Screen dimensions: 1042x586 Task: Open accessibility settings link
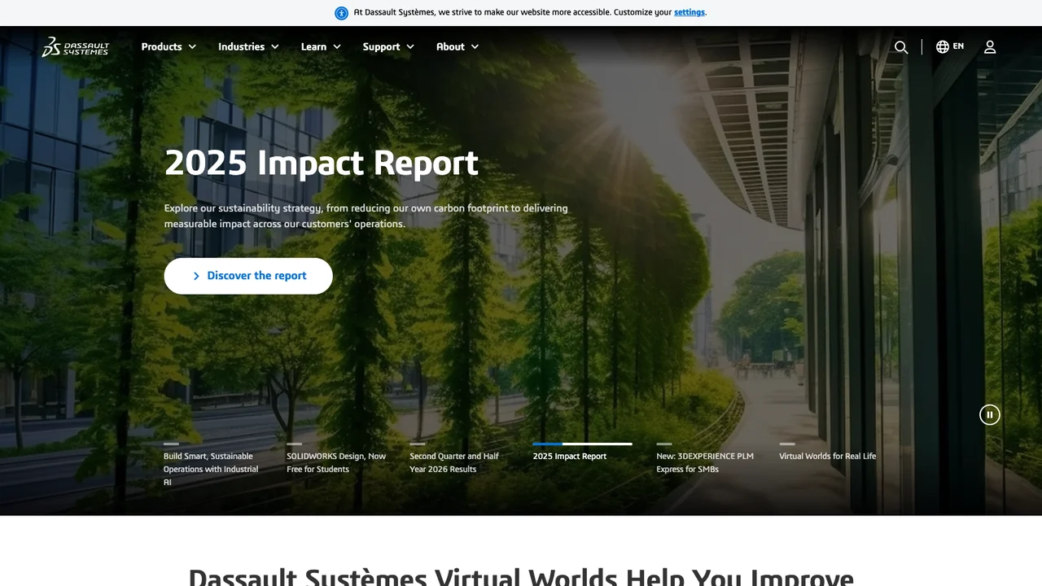click(690, 12)
